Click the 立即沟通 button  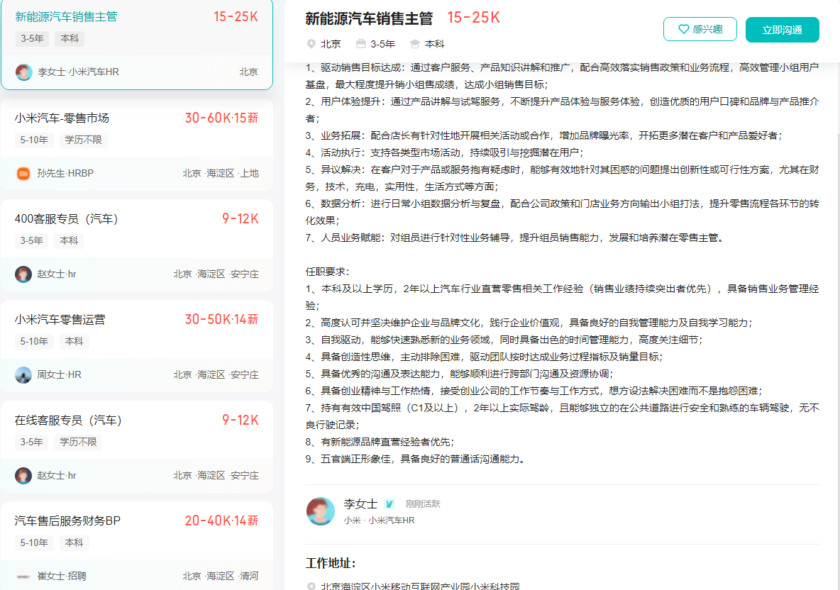pos(782,30)
